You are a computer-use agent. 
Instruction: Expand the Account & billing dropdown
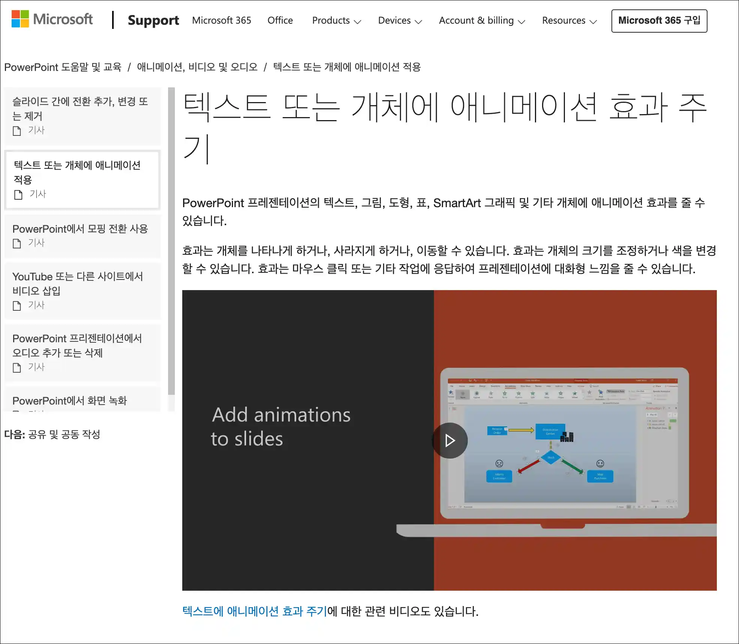point(482,21)
